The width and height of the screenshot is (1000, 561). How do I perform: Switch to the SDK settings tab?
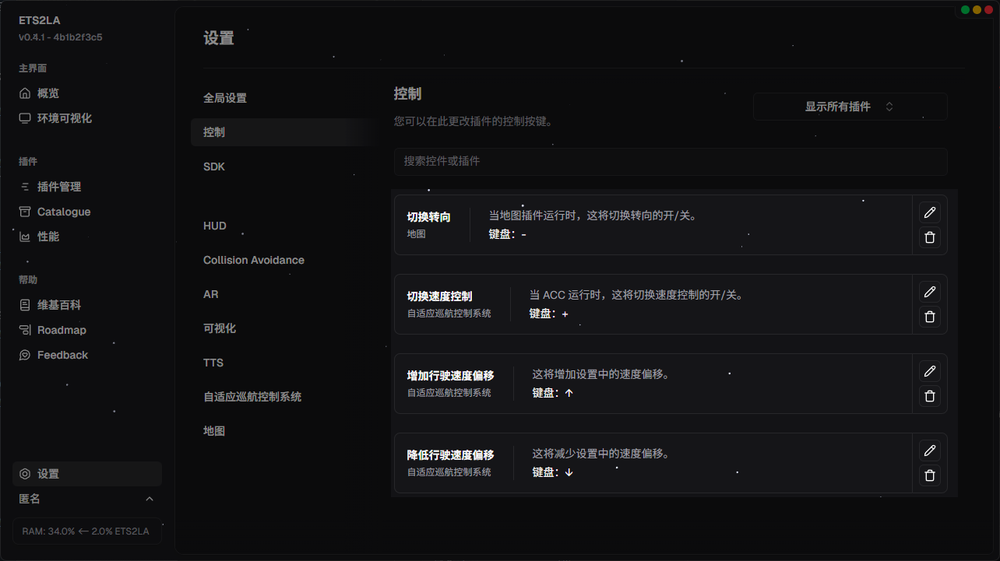point(214,167)
